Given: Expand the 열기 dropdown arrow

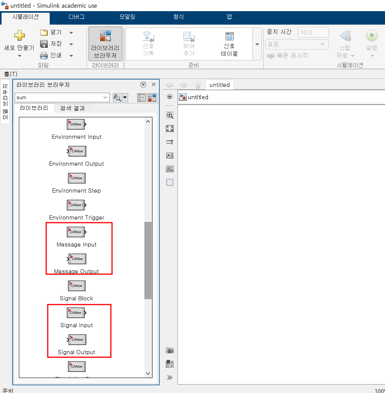Looking at the screenshot, I should click(71, 33).
